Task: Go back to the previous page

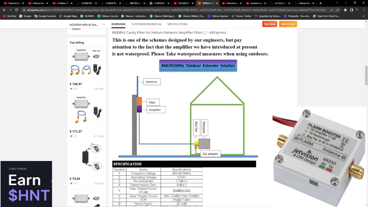Action: pyautogui.click(x=4, y=10)
